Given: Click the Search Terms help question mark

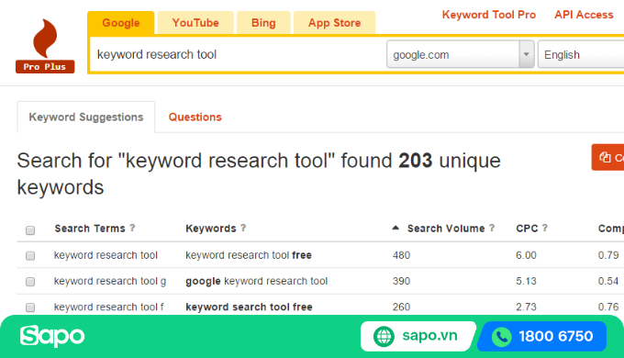Looking at the screenshot, I should coord(132,228).
